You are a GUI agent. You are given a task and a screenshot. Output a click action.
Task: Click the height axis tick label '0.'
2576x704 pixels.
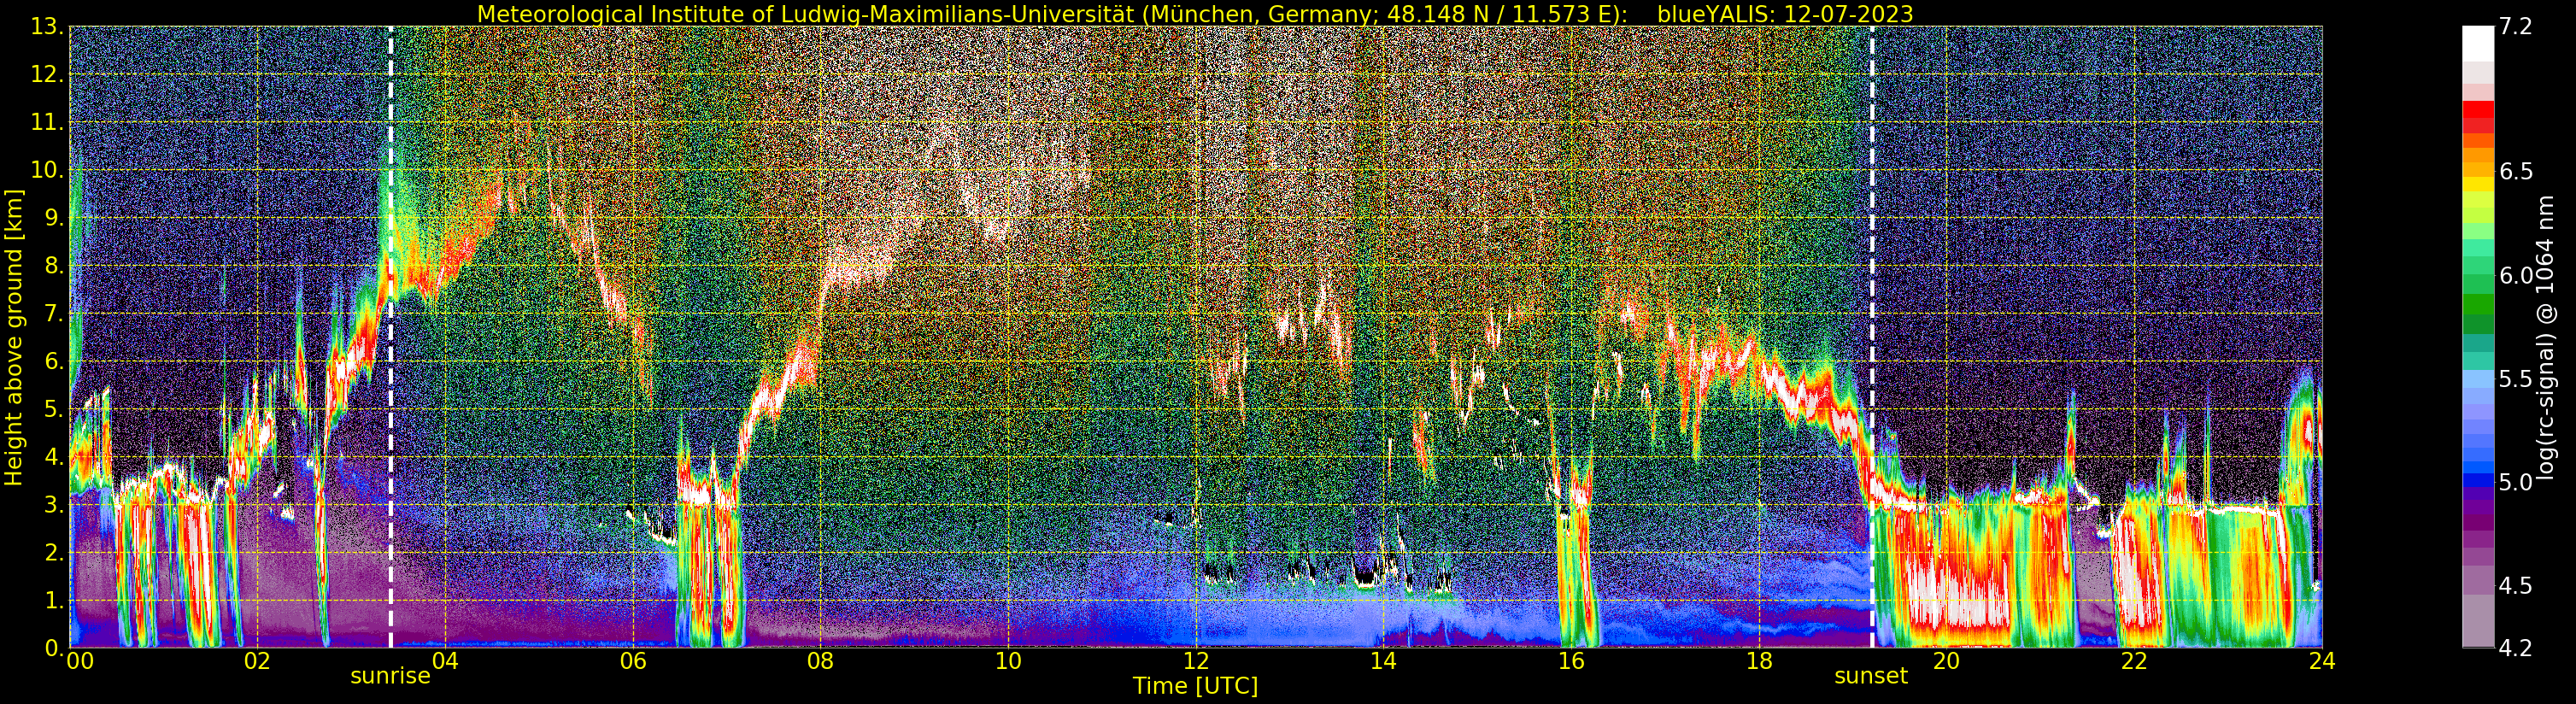(54, 648)
